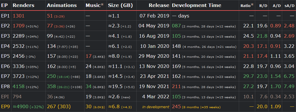Click the EP column header
Viewport: 296px width, 112px height.
pos(4,6)
